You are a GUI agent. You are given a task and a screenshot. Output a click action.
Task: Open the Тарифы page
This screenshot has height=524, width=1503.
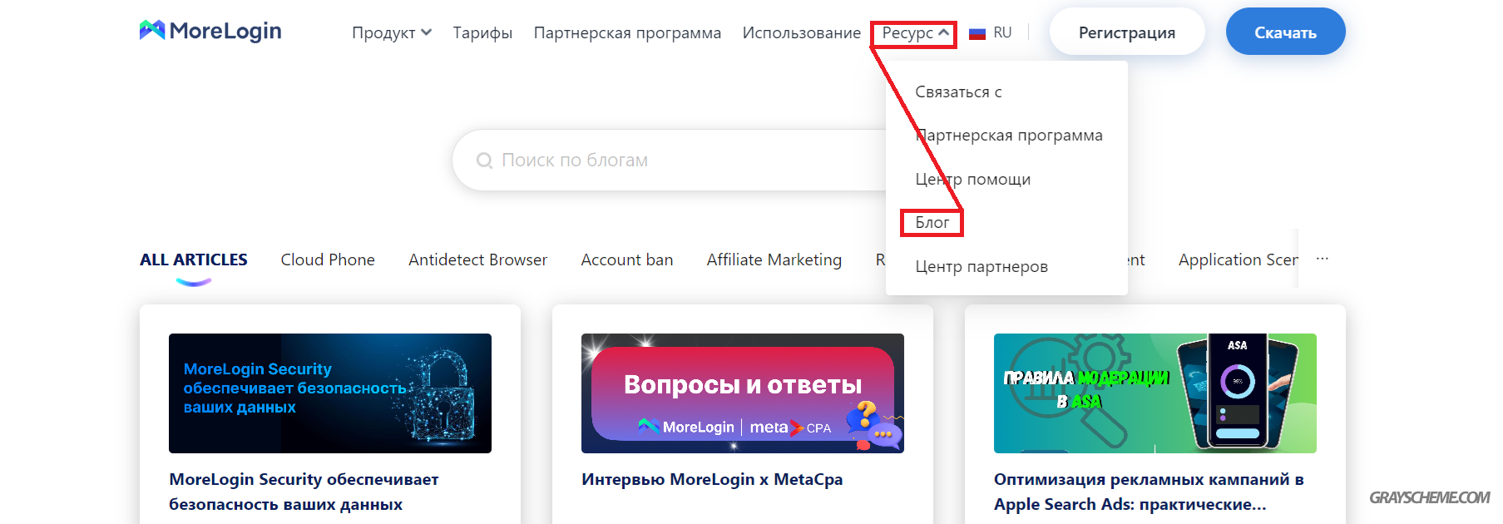(x=482, y=32)
